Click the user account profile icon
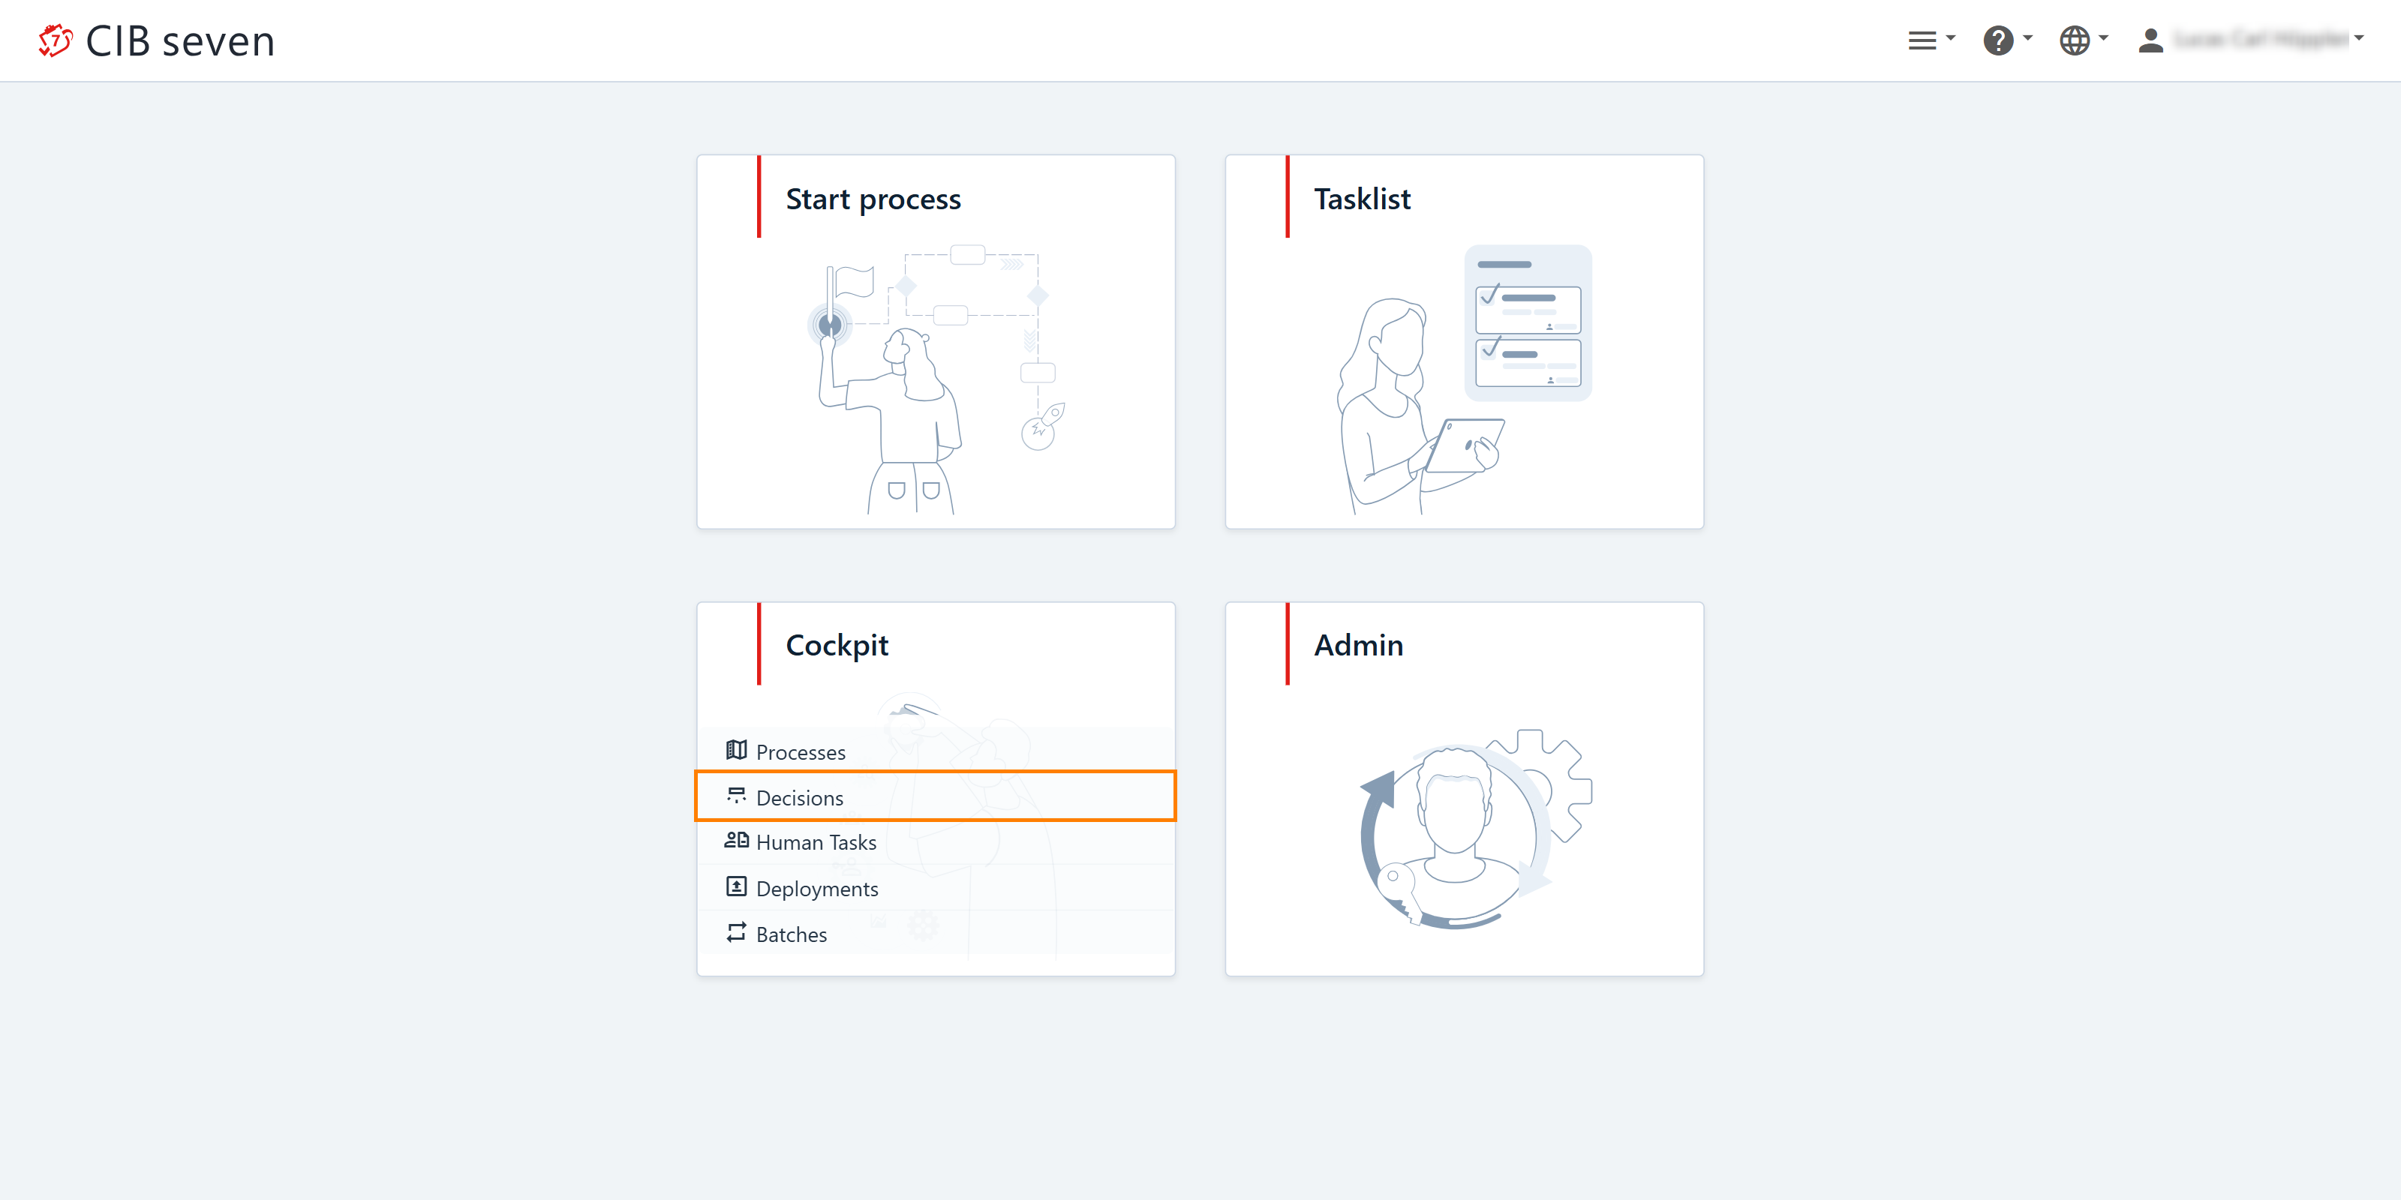Viewport: 2401px width, 1200px height. click(2150, 40)
